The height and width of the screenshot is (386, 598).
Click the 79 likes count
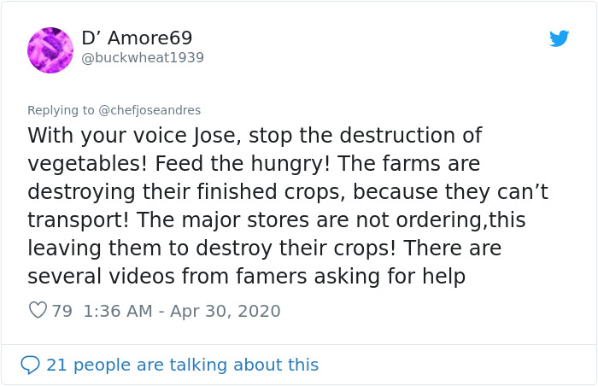pyautogui.click(x=62, y=311)
